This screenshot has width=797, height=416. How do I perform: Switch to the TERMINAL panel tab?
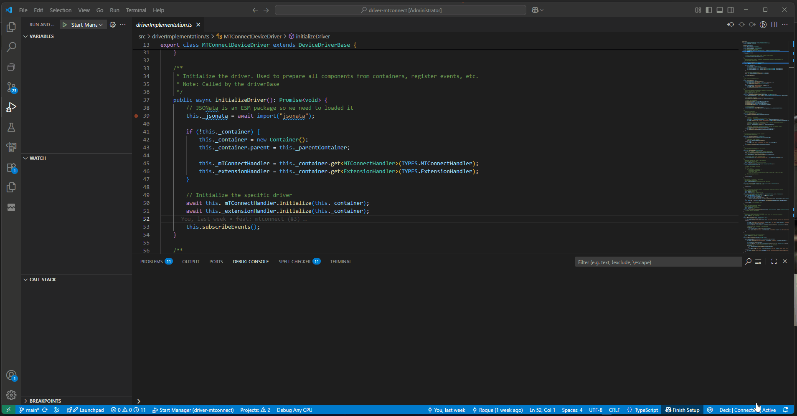(341, 262)
